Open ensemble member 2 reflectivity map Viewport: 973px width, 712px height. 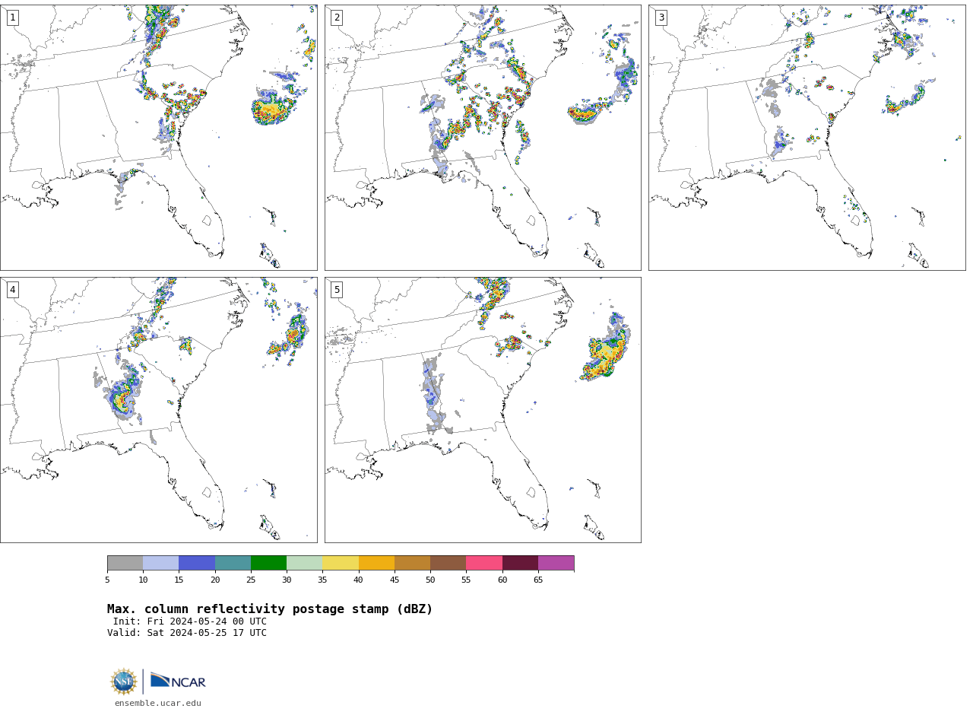coord(483,138)
